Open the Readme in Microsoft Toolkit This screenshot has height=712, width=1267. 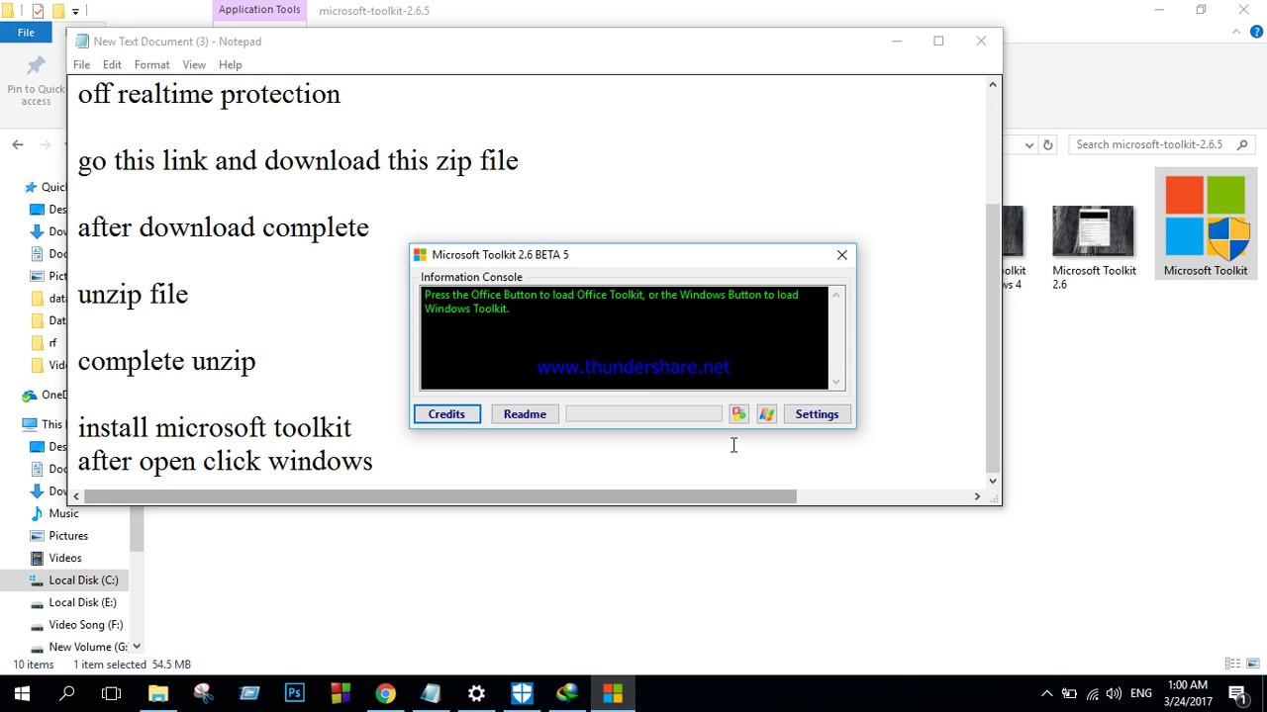525,414
